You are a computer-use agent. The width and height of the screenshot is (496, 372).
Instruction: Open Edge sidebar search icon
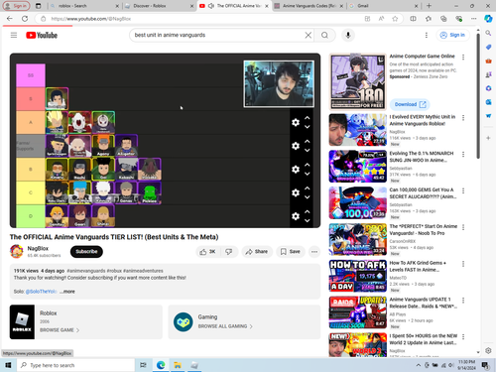point(488,33)
